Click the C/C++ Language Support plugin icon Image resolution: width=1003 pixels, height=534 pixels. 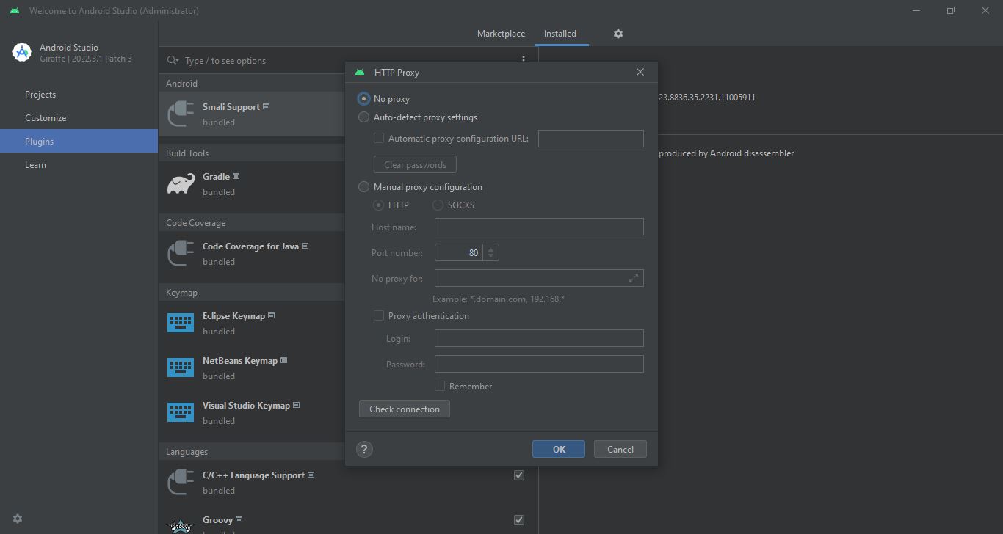(x=181, y=482)
